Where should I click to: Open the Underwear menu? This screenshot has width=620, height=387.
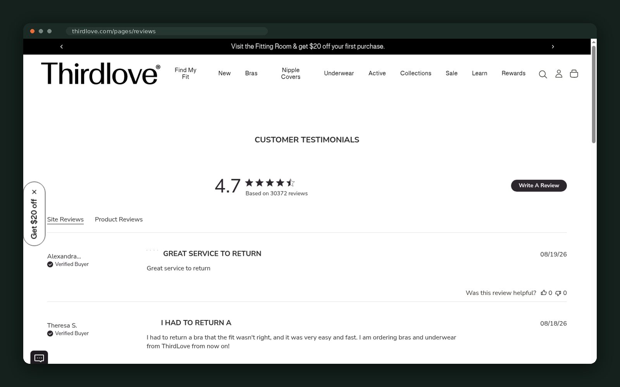pos(339,73)
